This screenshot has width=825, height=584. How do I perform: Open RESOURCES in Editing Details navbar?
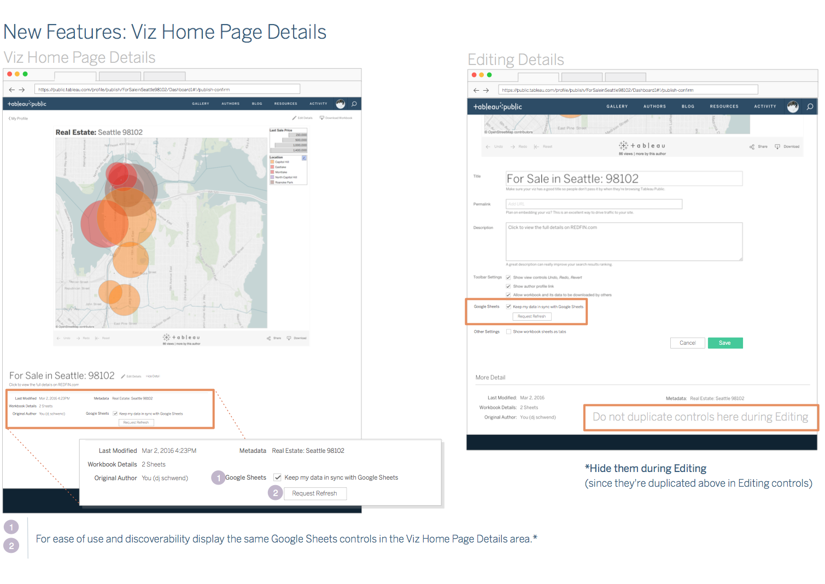(724, 107)
